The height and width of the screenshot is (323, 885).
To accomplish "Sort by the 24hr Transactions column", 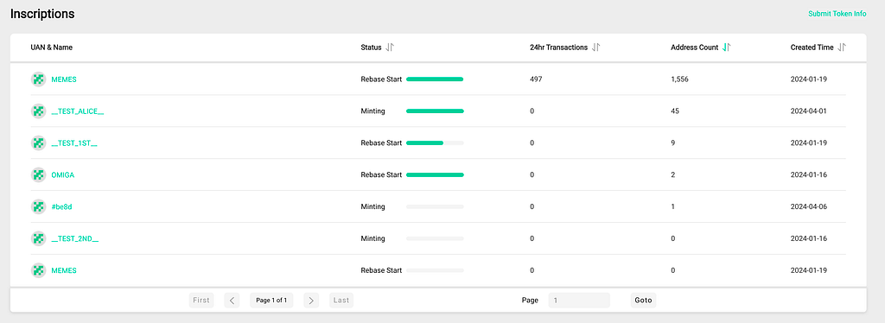I will click(x=596, y=47).
